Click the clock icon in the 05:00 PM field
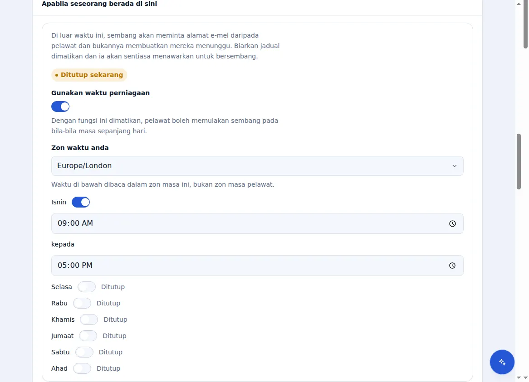The width and height of the screenshot is (529, 382). [x=452, y=266]
